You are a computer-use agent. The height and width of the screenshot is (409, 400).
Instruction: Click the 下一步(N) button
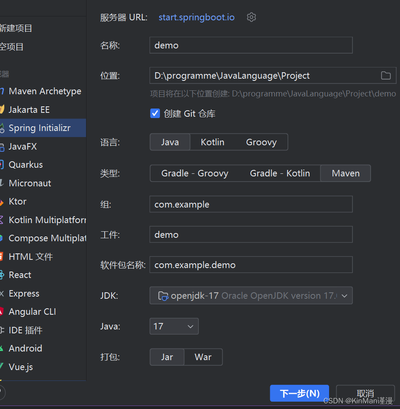(x=300, y=393)
